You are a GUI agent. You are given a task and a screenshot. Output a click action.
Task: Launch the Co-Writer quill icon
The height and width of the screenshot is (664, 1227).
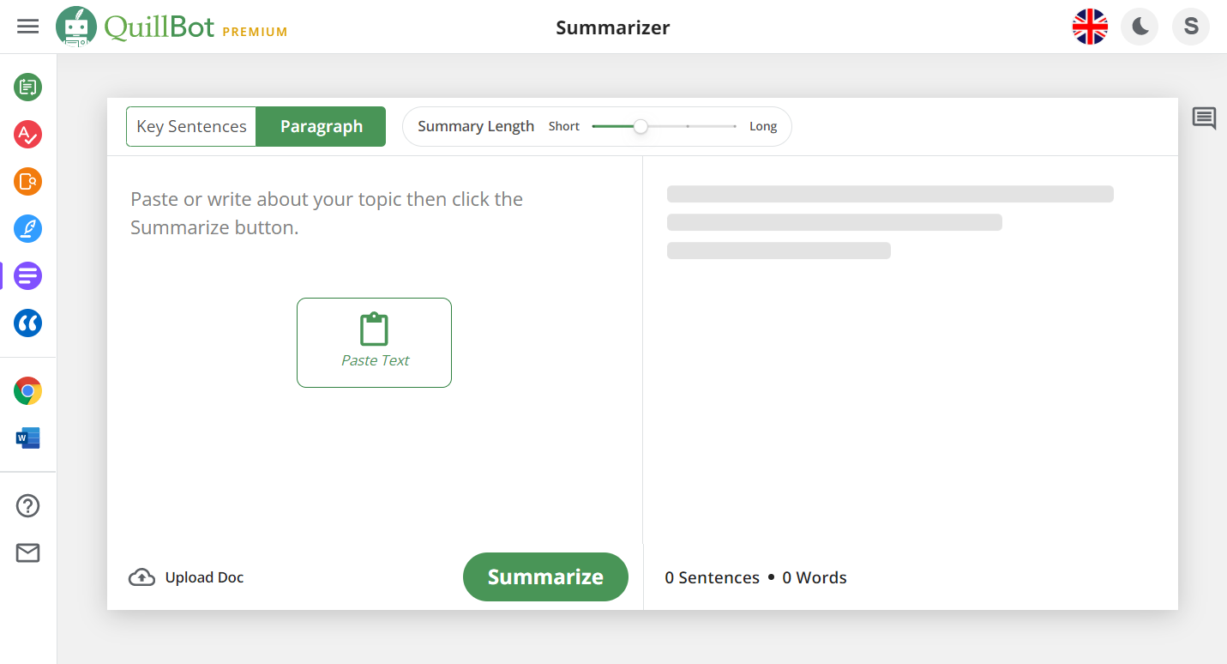(27, 229)
